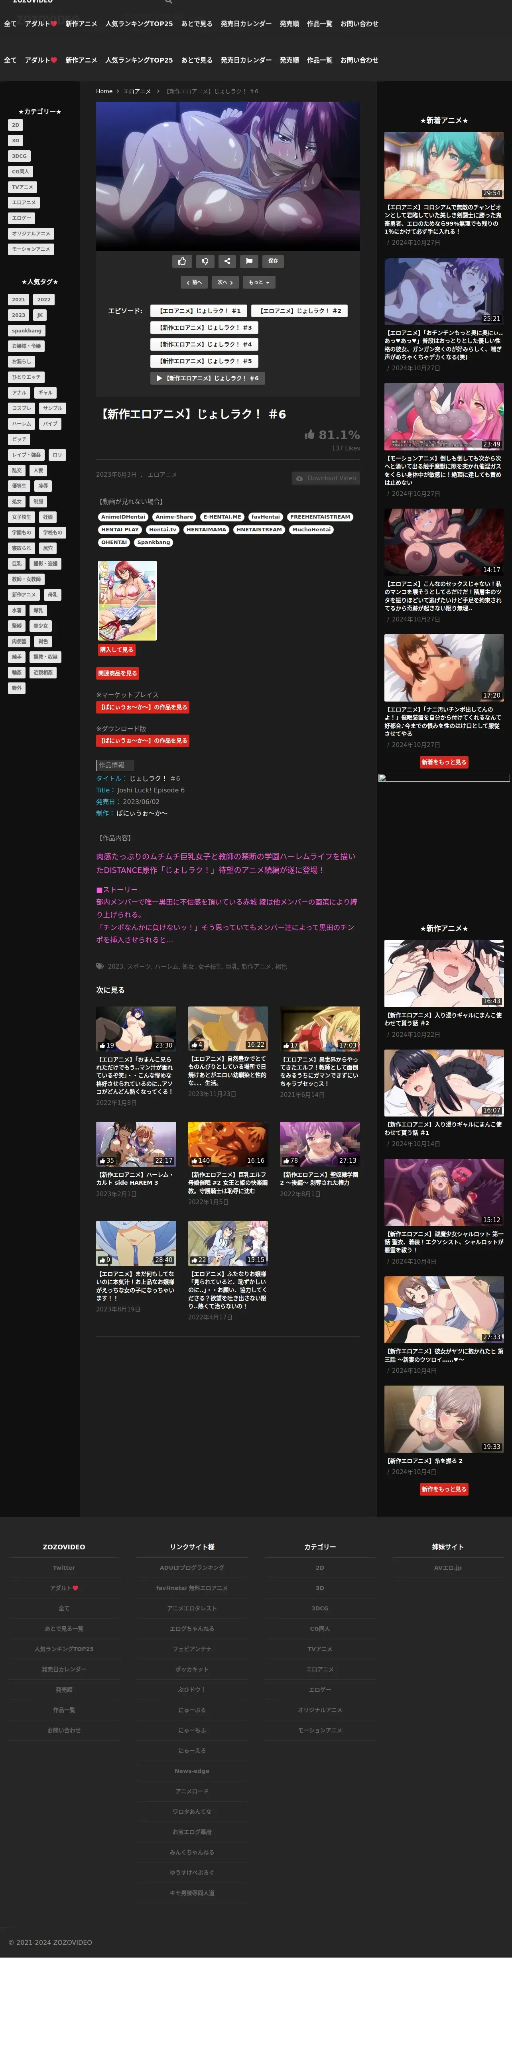
Task: Click the Download Video button
Action: tap(325, 478)
